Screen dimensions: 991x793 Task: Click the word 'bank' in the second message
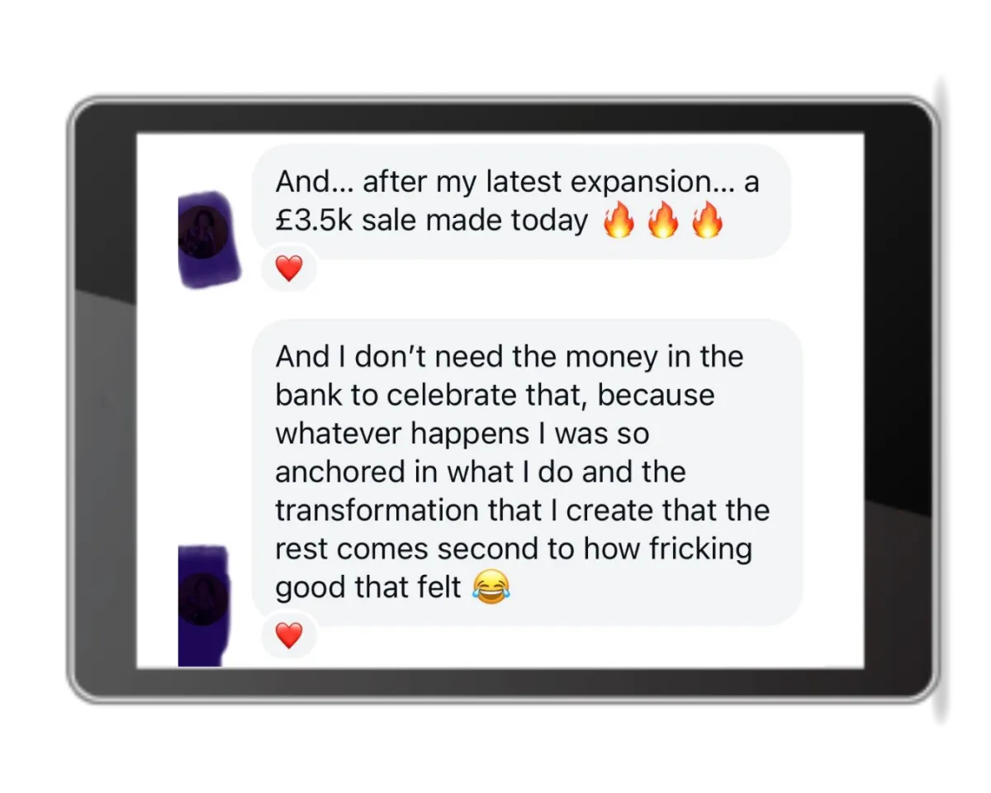tap(309, 395)
